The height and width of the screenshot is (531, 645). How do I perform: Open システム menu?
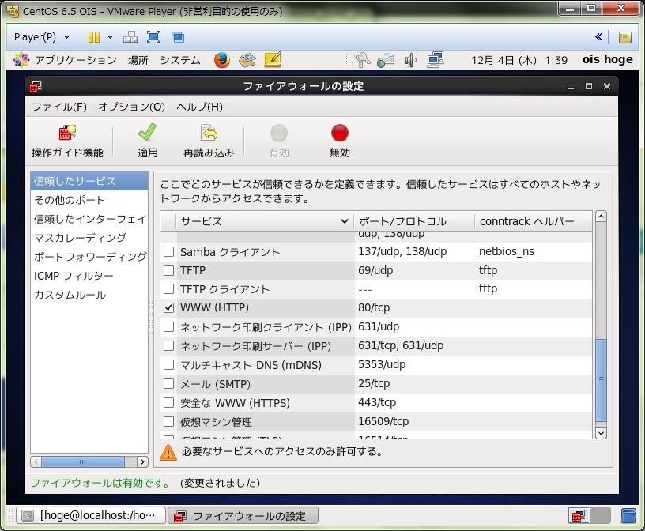[x=180, y=60]
